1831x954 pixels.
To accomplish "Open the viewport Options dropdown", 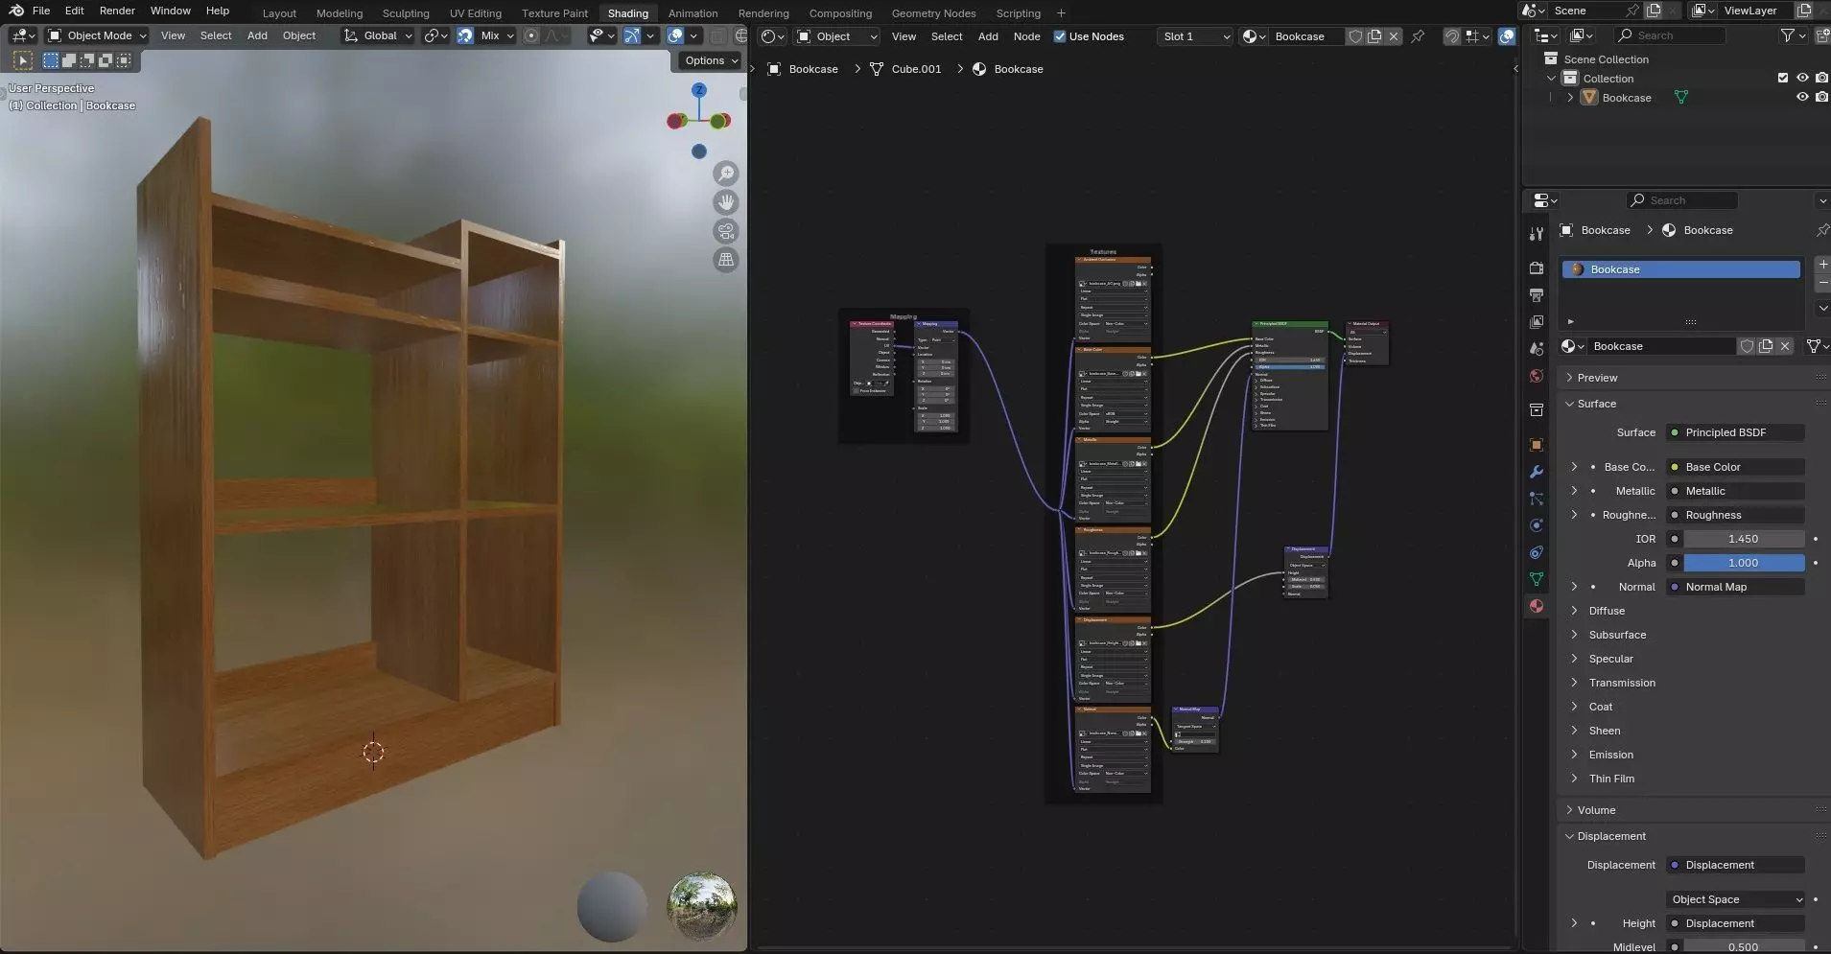I will [x=711, y=60].
